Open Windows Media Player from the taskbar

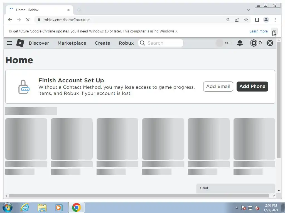(x=59, y=207)
